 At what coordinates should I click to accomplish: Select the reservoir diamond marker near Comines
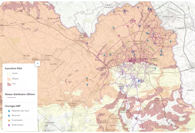(125, 11)
